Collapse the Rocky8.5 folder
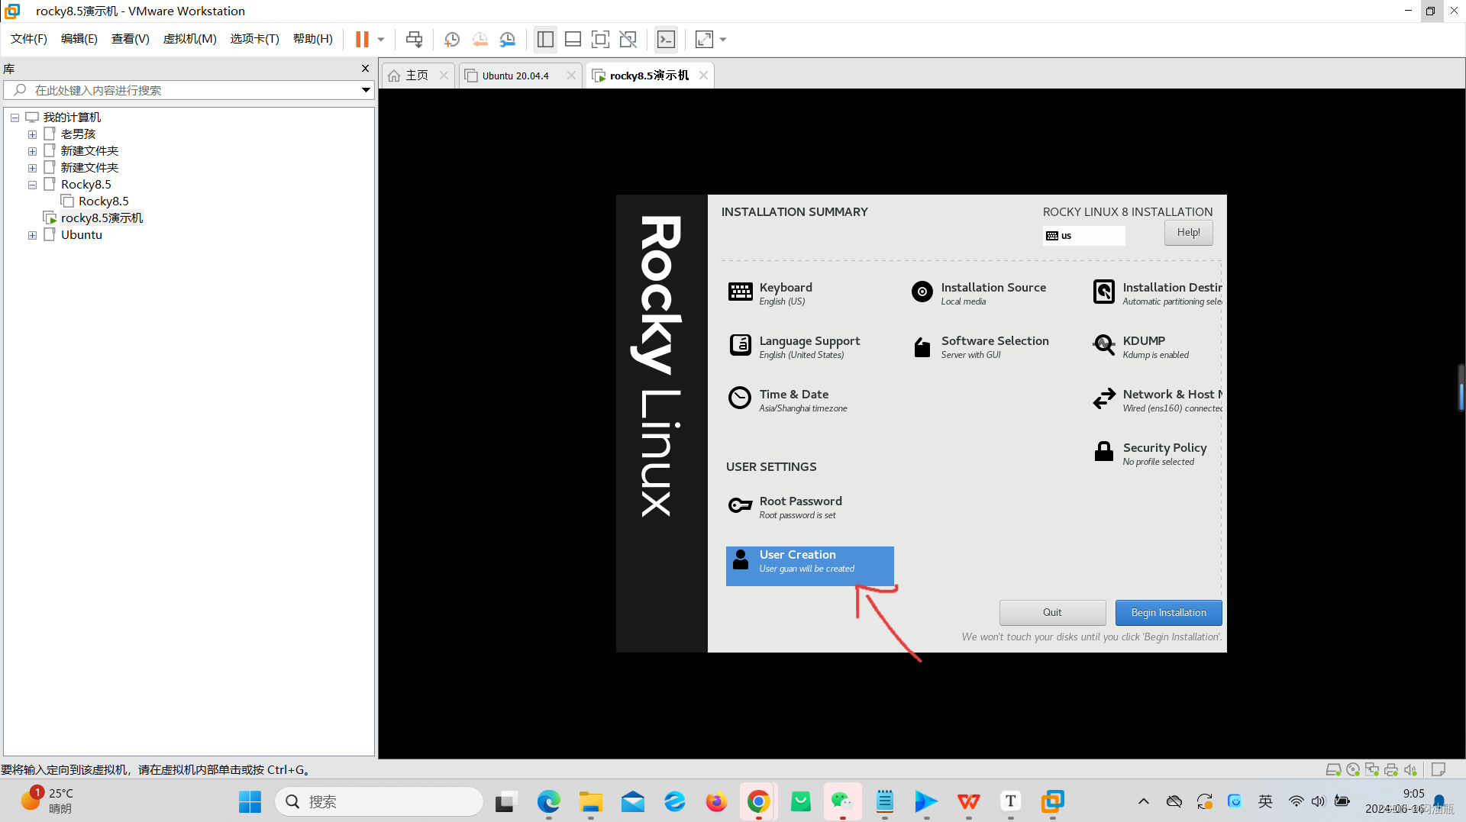This screenshot has width=1466, height=822. tap(32, 185)
